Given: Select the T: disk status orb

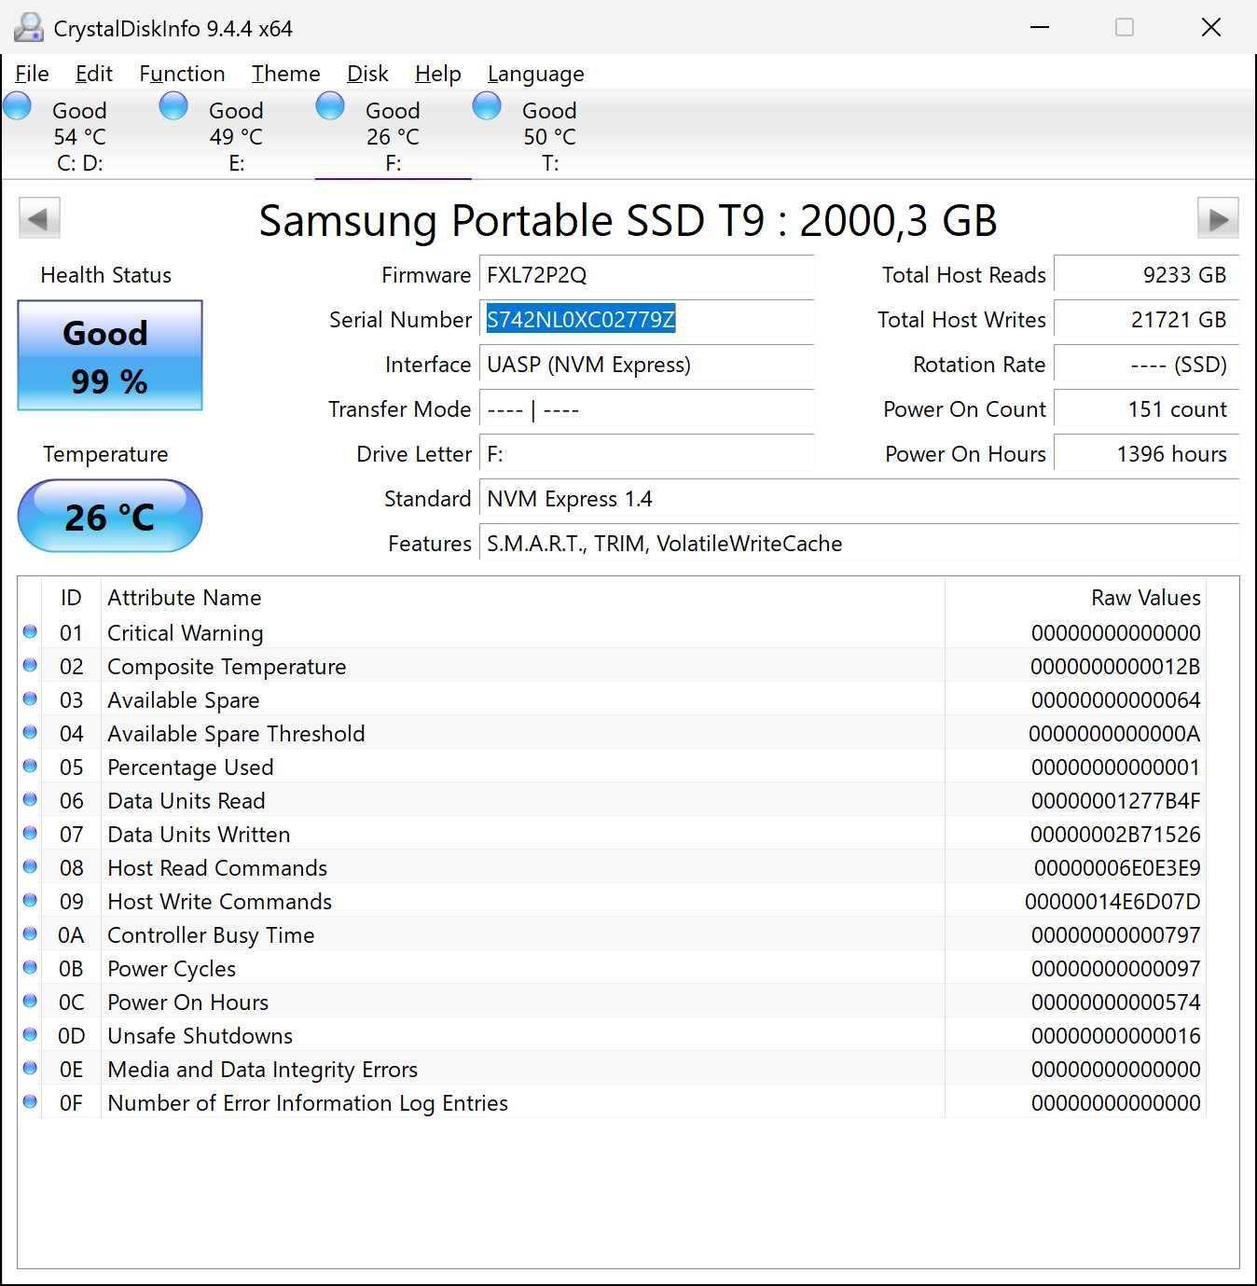Looking at the screenshot, I should point(488,106).
